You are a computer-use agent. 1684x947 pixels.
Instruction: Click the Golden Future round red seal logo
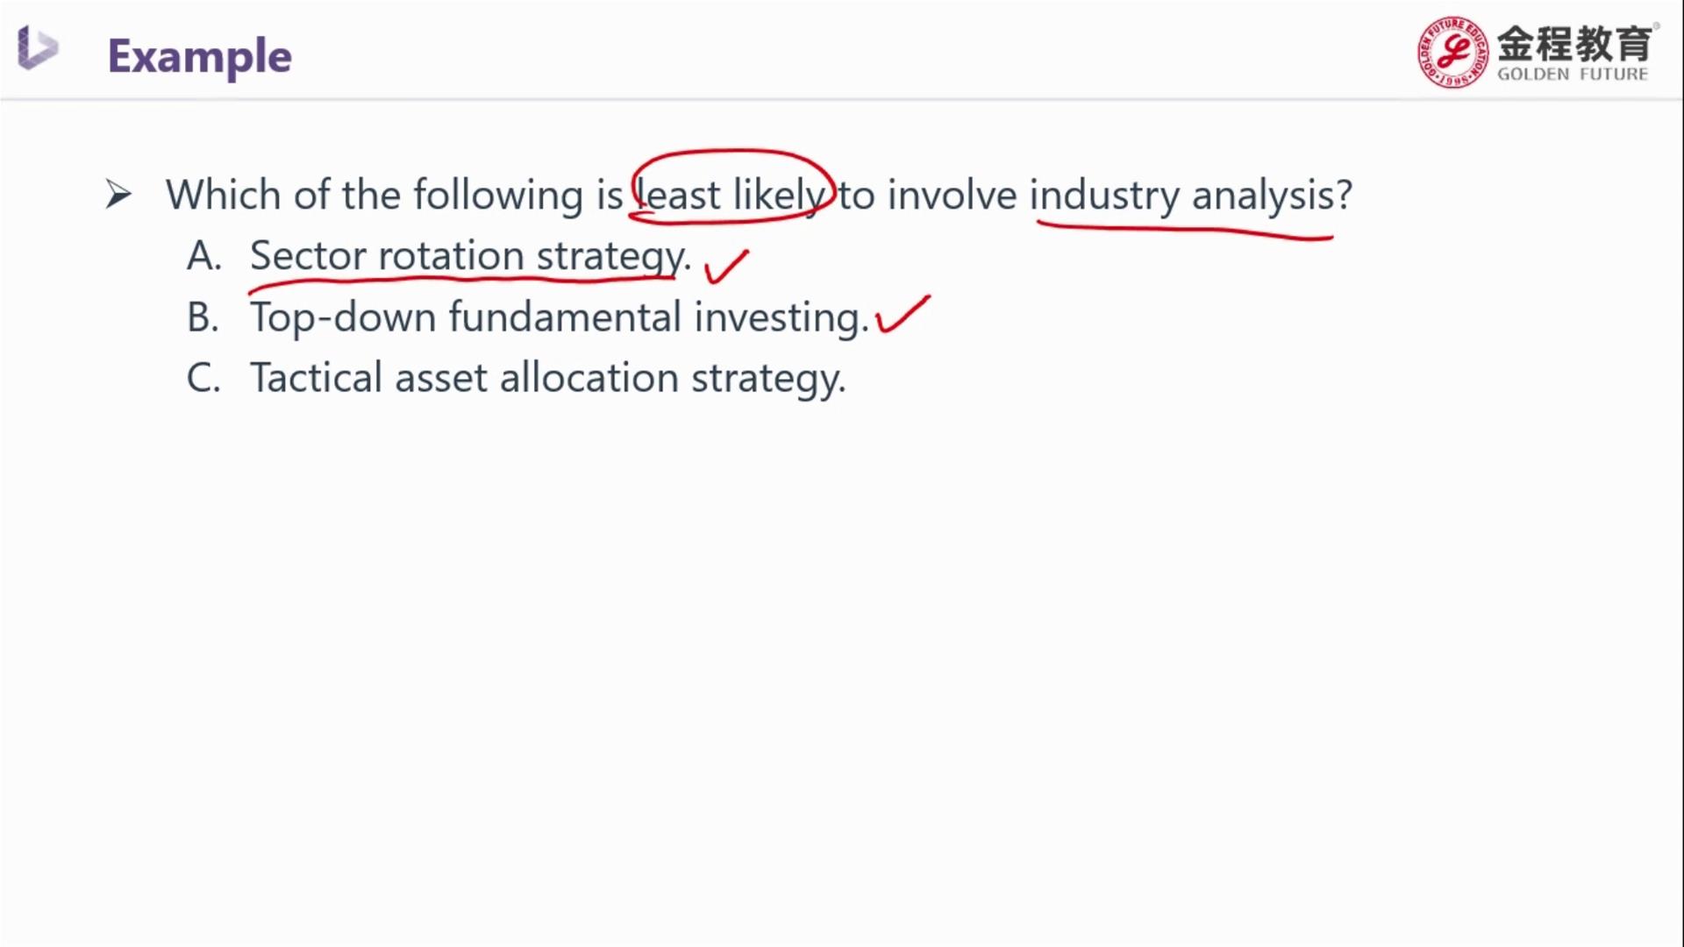point(1452,52)
